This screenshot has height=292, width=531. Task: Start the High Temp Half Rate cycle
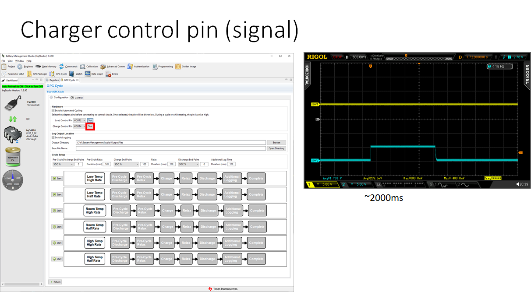coord(57,259)
